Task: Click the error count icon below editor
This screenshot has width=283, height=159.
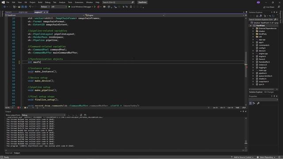Action: coord(18,108)
